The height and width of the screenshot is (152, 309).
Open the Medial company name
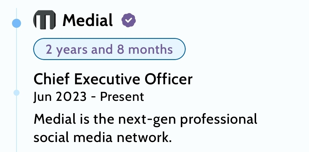point(88,21)
